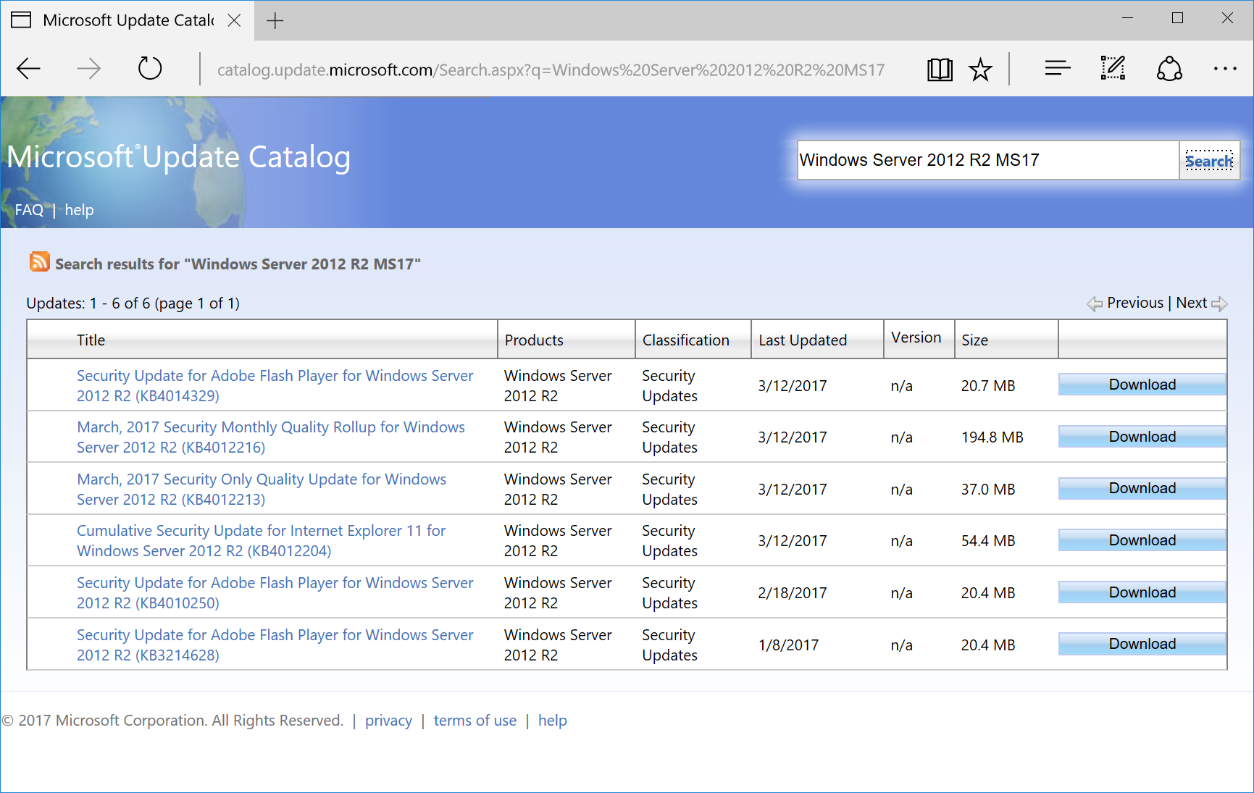Click the Share icon in toolbar
Image resolution: width=1254 pixels, height=793 pixels.
(1169, 70)
